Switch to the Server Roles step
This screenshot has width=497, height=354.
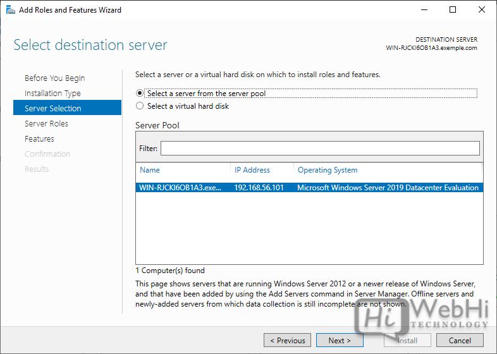[46, 123]
